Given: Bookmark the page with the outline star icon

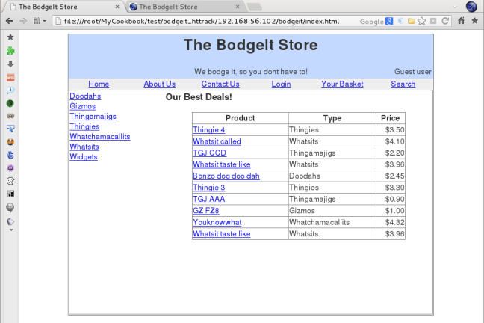Looking at the screenshot, I should (x=422, y=21).
